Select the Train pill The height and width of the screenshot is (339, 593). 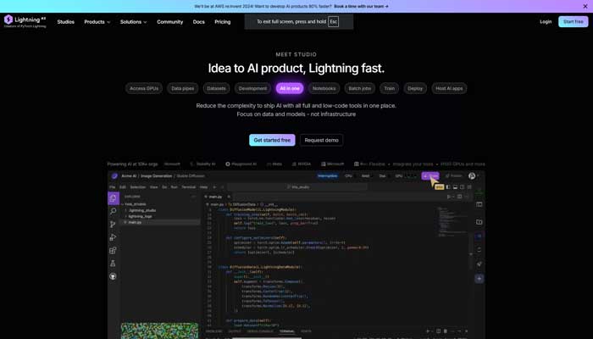point(389,88)
